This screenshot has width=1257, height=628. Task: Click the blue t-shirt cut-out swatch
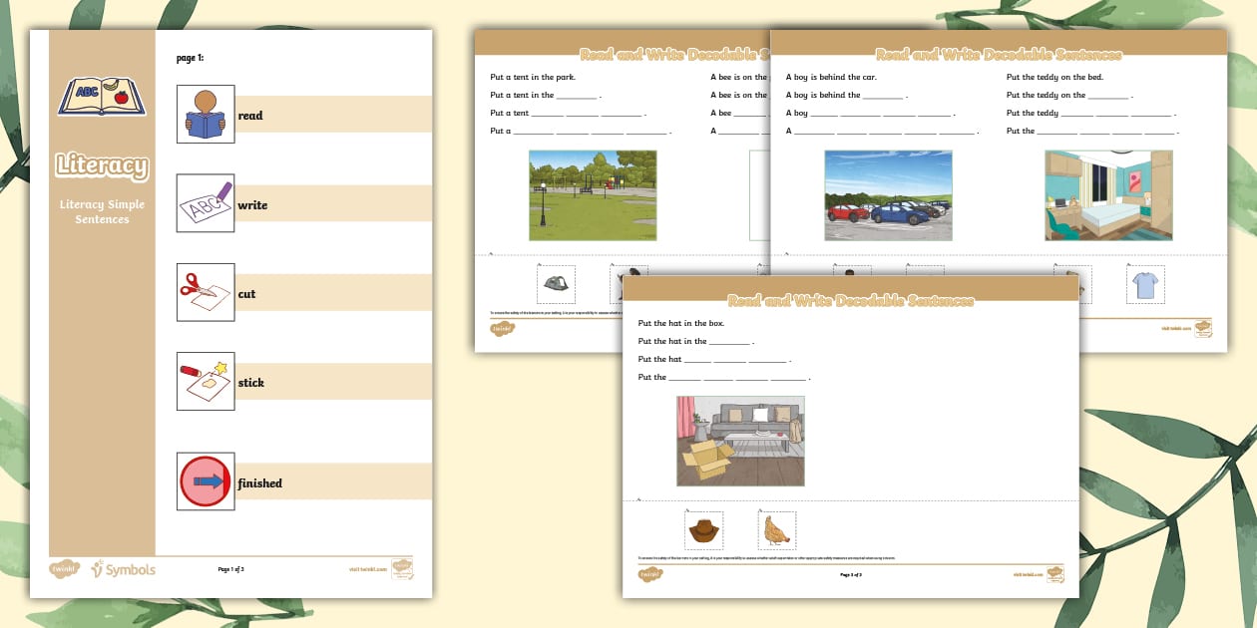tap(1144, 283)
